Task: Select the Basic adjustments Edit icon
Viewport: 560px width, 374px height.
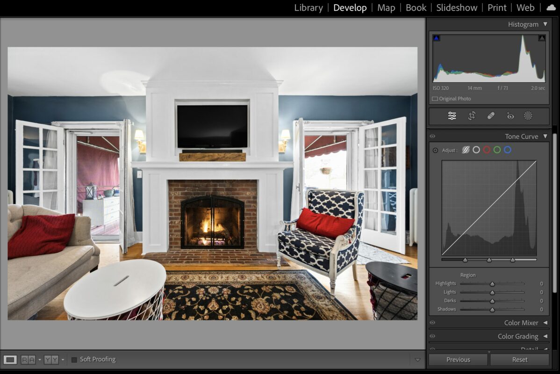Action: [452, 116]
